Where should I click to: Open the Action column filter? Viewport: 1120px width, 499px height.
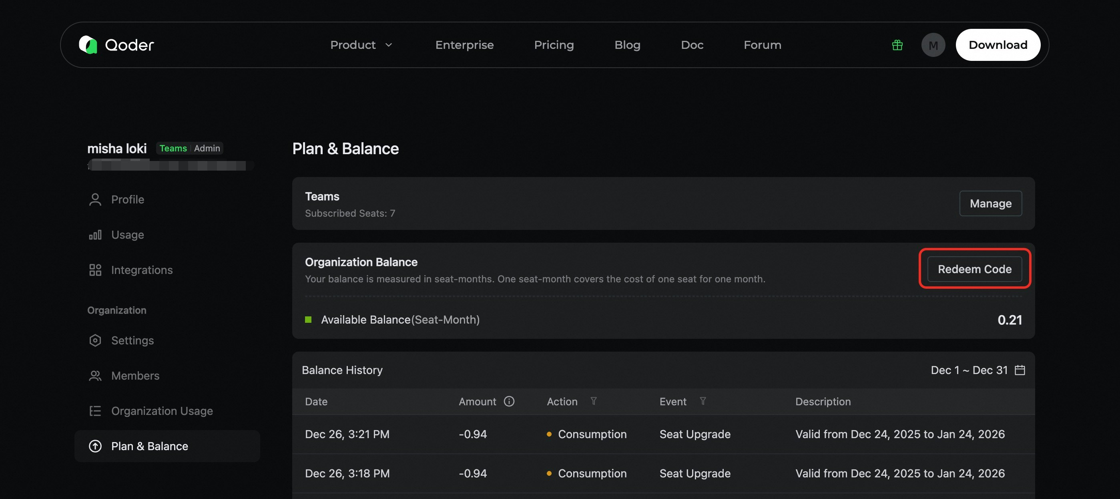pyautogui.click(x=594, y=401)
